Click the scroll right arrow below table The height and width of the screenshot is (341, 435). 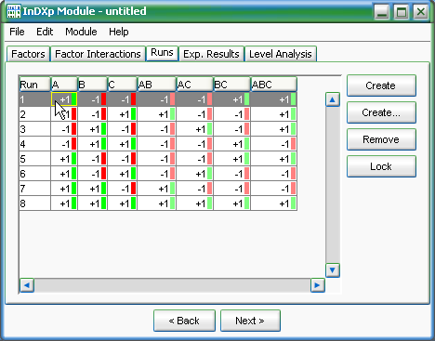[x=317, y=285]
